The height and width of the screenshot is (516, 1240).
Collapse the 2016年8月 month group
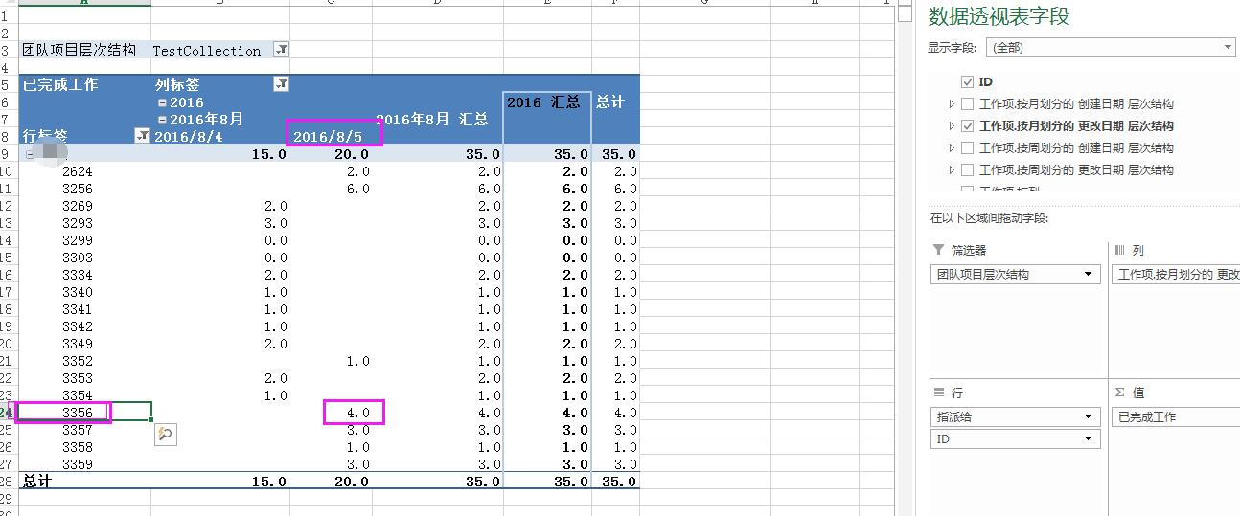pos(162,120)
